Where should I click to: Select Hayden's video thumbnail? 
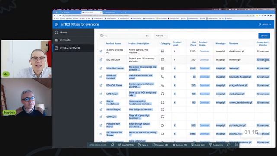coord(26,97)
